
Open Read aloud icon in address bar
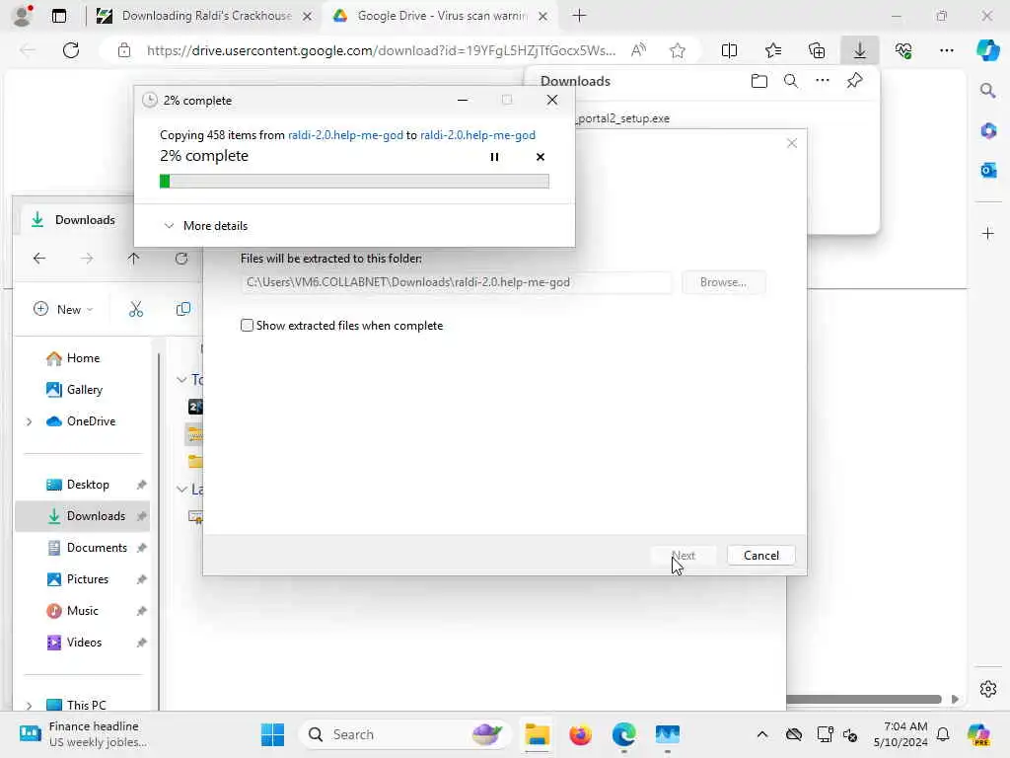pyautogui.click(x=638, y=50)
